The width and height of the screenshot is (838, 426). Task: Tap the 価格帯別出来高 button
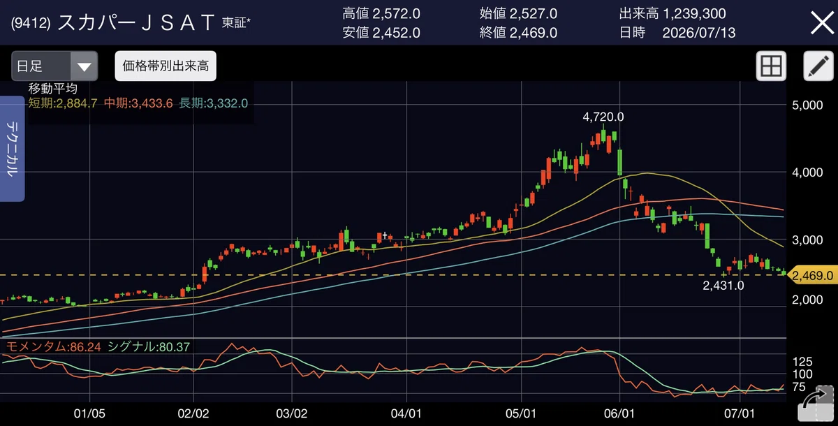point(166,66)
